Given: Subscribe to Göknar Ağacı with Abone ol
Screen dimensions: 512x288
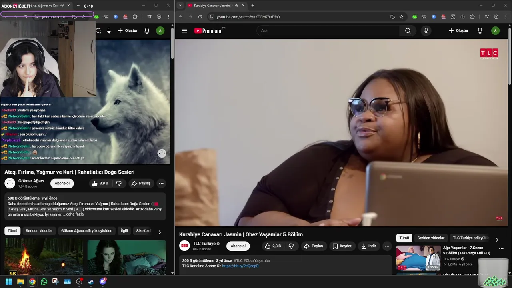Looking at the screenshot, I should (x=62, y=183).
